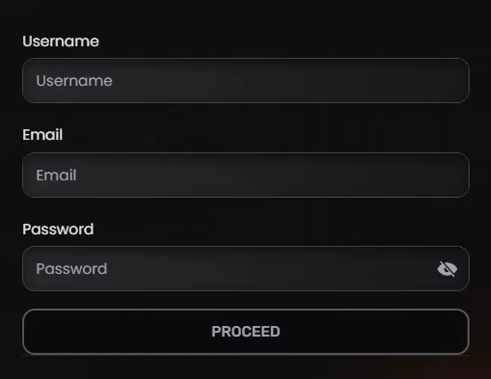
Task: Toggle password visibility with the eye icon
Action: point(447,268)
